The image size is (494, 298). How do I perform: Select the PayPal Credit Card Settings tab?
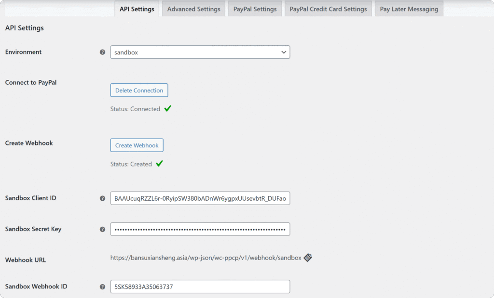[x=328, y=9]
